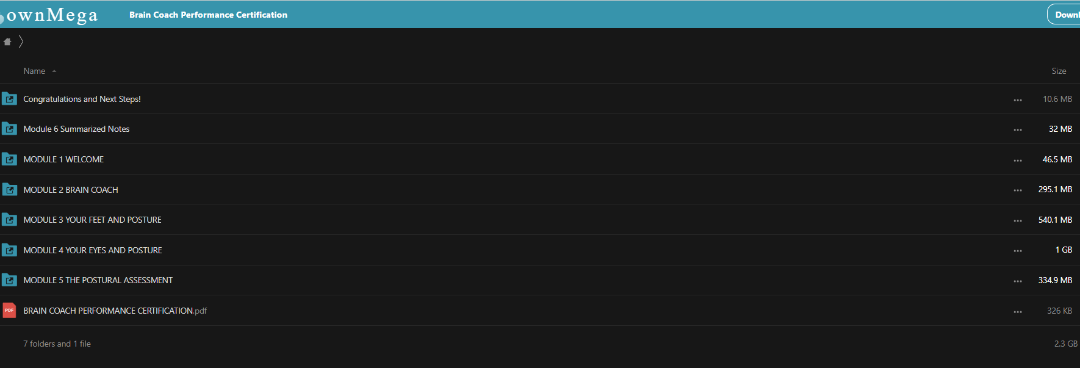
Task: Open BRAIN COACH PERFORMANCE CERTIFICATION.pdf file name
Action: [x=115, y=311]
